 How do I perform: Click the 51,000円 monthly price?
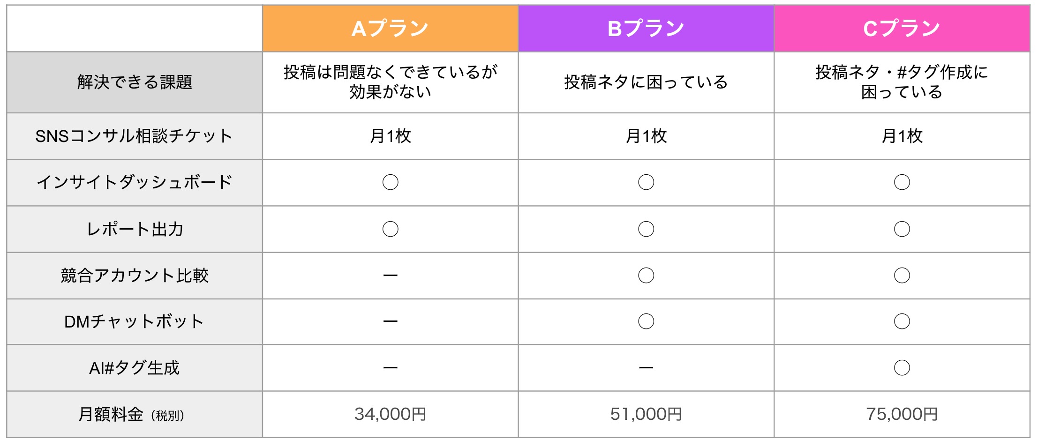[646, 414]
